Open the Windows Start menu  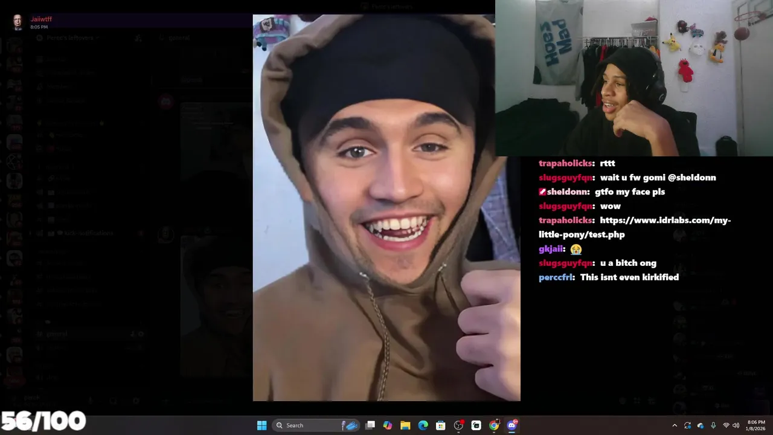click(261, 425)
